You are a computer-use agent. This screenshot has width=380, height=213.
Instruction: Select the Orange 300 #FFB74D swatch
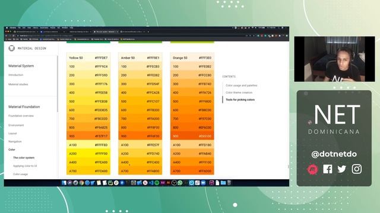(x=192, y=84)
